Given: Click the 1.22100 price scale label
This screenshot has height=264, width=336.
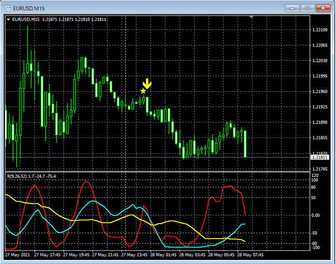Looking at the screenshot, I should click(x=320, y=30).
